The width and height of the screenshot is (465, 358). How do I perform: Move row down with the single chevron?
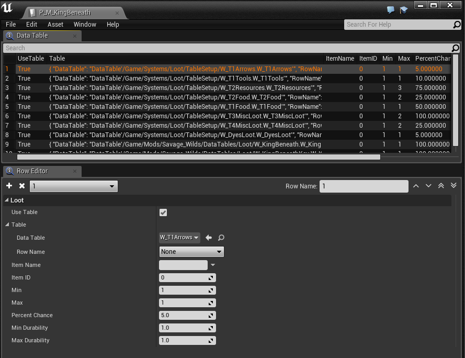[x=428, y=186]
